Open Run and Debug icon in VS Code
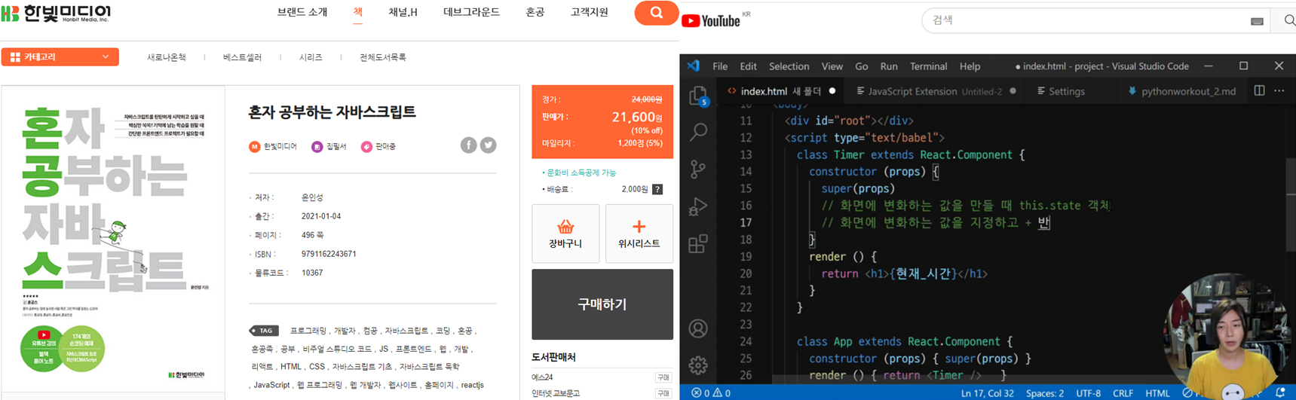Screen dimensions: 1296x400 click(x=699, y=206)
